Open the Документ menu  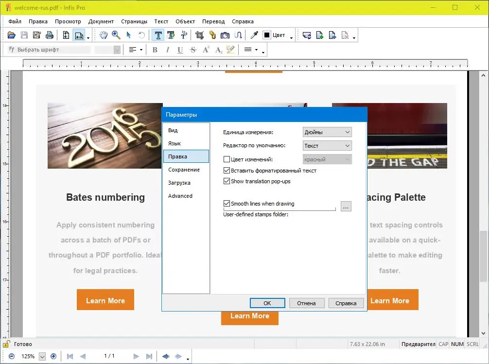pyautogui.click(x=101, y=21)
